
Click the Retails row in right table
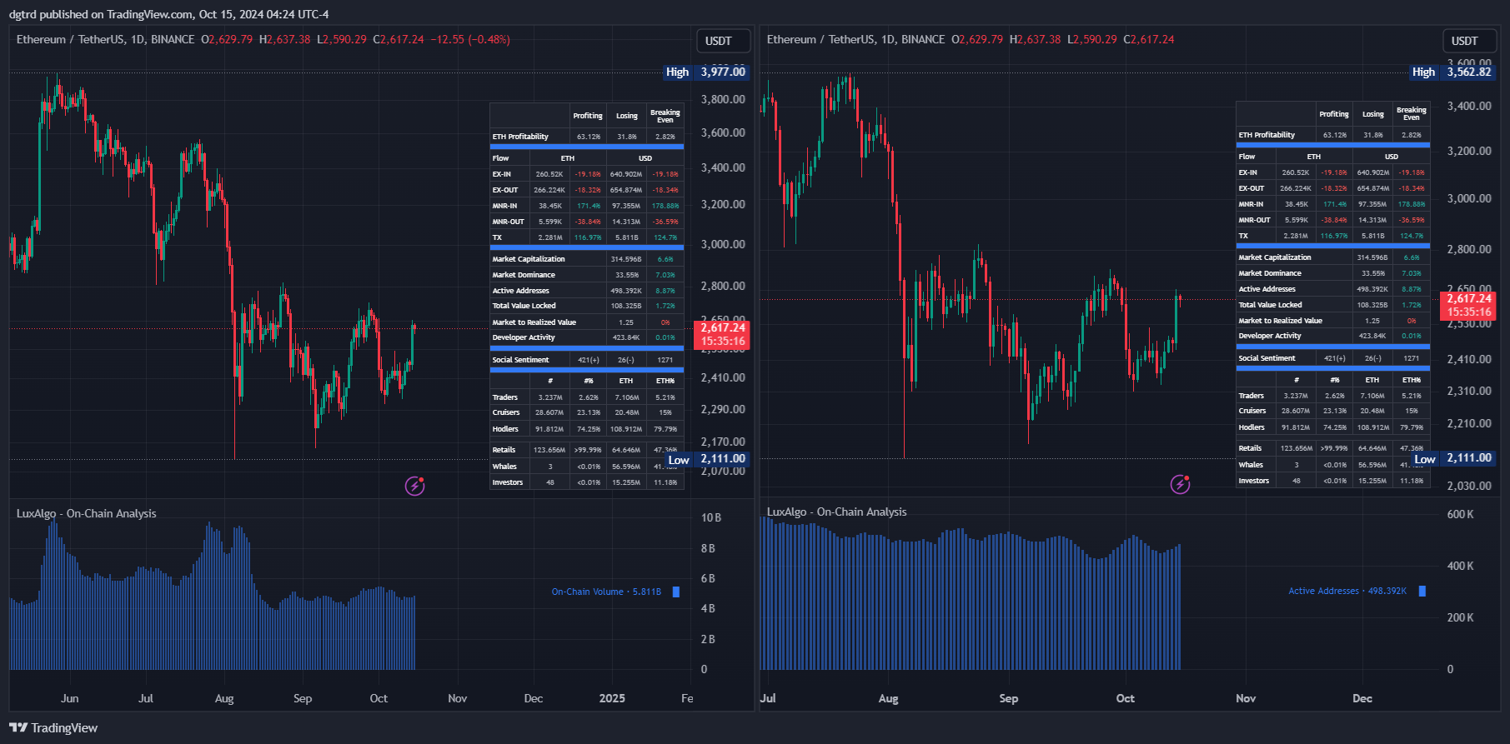click(1333, 448)
